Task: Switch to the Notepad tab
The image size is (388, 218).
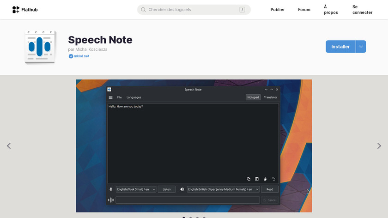Action: [x=253, y=97]
